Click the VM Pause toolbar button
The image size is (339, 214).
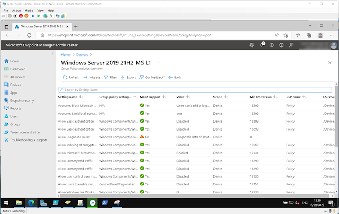(x=33, y=16)
